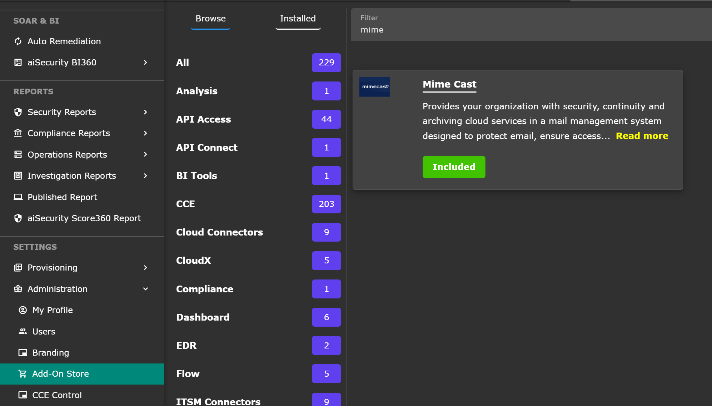This screenshot has height=406, width=712.
Task: Select the Cloud Connectors category
Action: coord(219,232)
